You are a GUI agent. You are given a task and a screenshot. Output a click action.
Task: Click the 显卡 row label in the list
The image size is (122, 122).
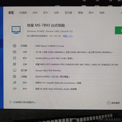(x=25, y=58)
